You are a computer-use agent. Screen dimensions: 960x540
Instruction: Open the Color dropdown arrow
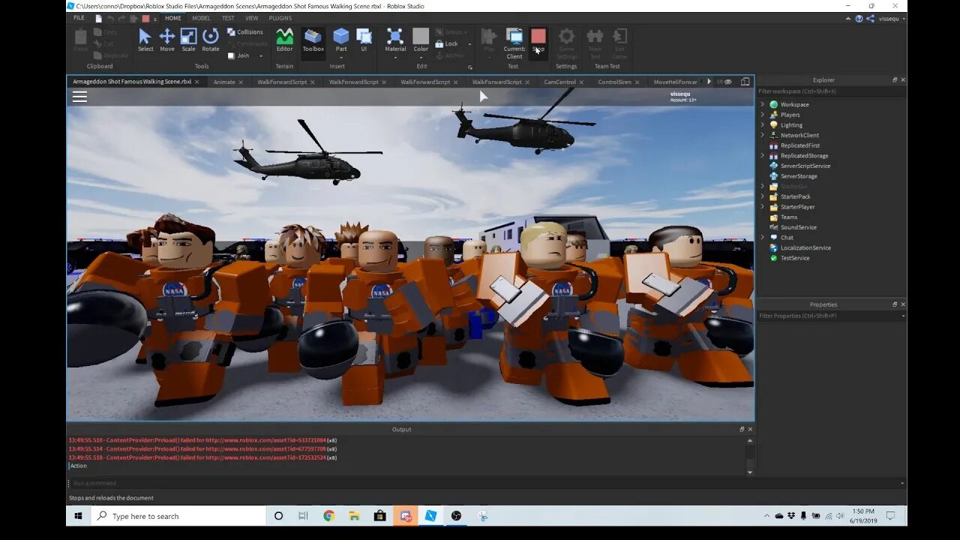[x=421, y=57]
